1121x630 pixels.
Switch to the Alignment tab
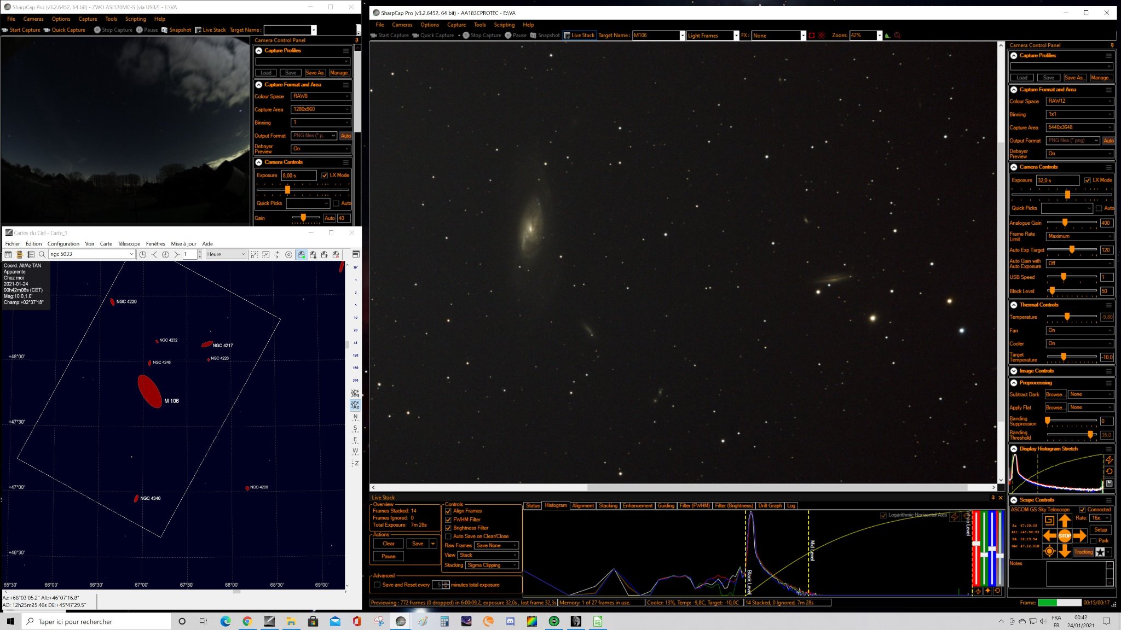[583, 506]
